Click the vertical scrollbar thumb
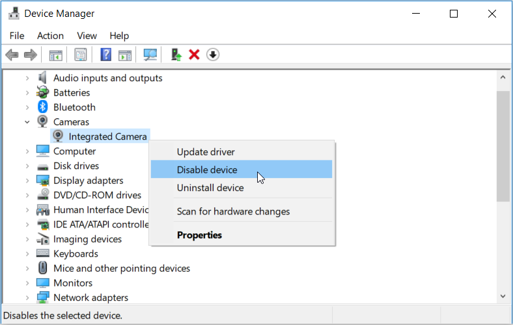Screen dimensions: 513x325 tap(503, 146)
